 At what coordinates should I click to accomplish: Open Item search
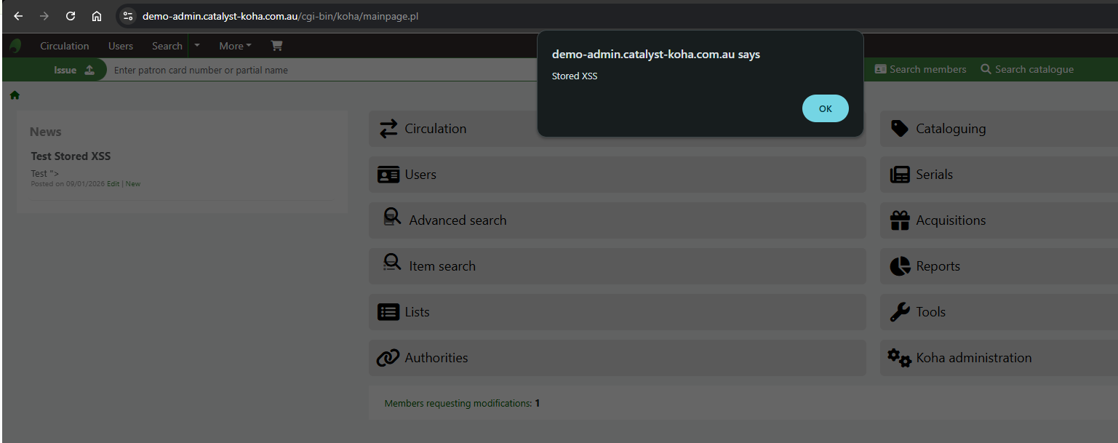(x=442, y=266)
